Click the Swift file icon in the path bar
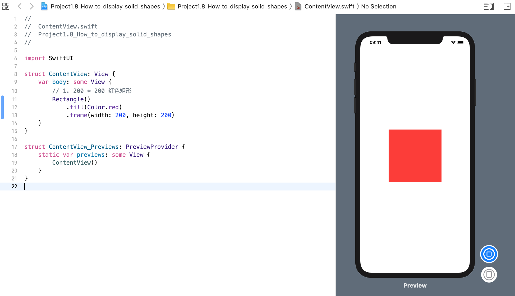515x296 pixels. pyautogui.click(x=298, y=6)
